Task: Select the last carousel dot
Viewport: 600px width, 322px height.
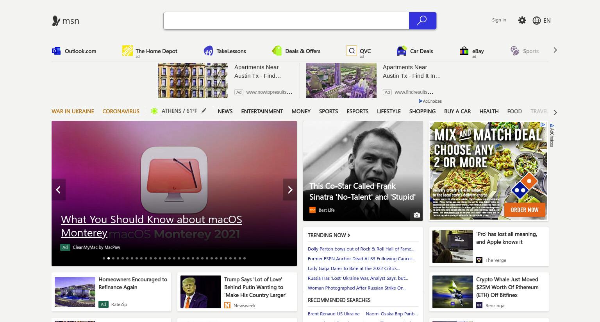Action: click(x=245, y=258)
